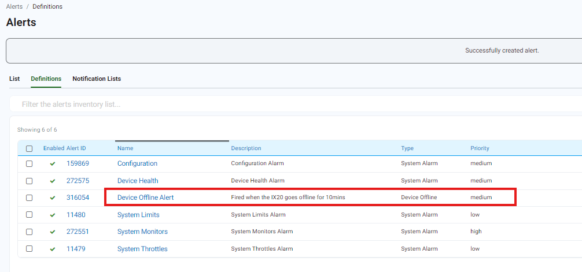The image size is (582, 272).
Task: Click the green checkmark for Device Health
Action: click(53, 181)
